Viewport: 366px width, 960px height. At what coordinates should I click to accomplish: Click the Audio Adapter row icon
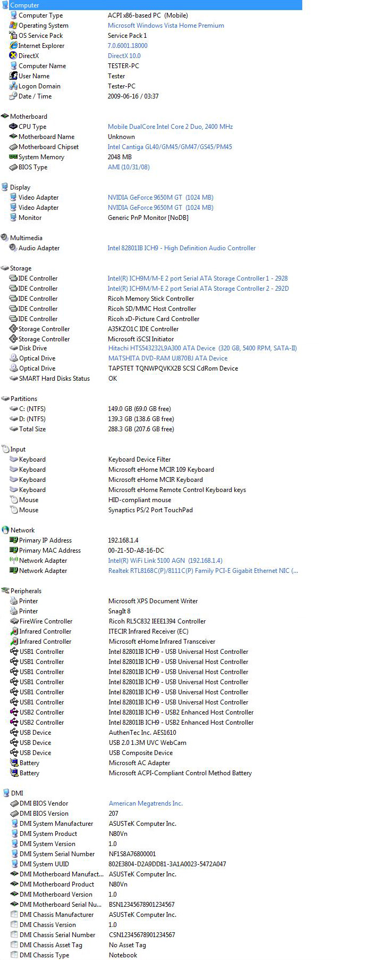pos(13,248)
